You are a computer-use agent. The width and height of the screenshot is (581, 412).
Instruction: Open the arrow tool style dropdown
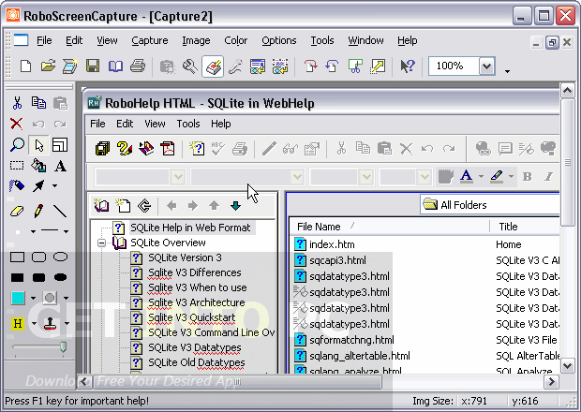coord(55,185)
